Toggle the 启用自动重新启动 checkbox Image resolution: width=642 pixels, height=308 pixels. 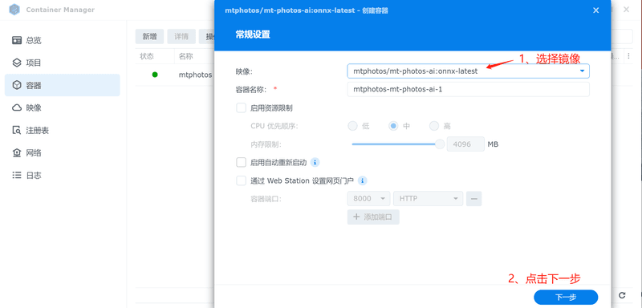[242, 162]
